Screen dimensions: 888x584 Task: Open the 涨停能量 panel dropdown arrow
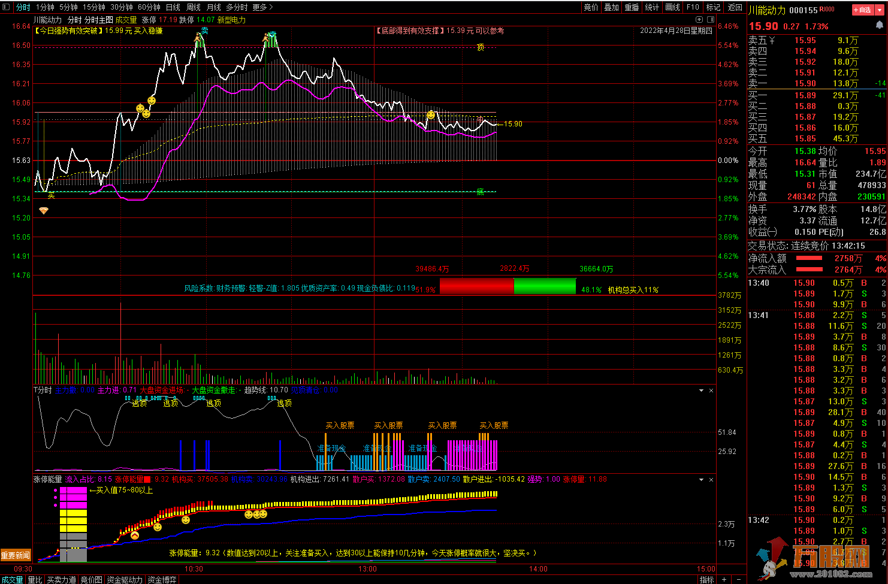[701, 480]
